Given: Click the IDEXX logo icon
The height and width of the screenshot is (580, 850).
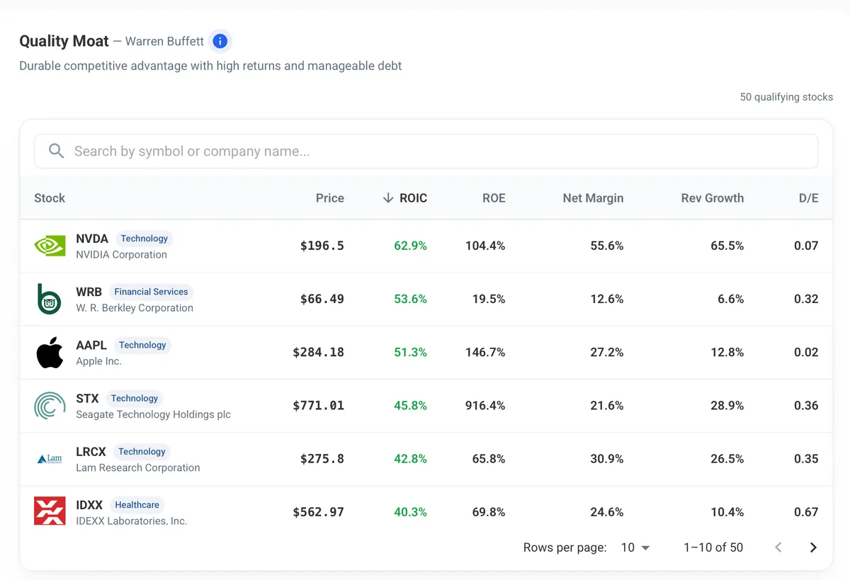Looking at the screenshot, I should pyautogui.click(x=50, y=511).
